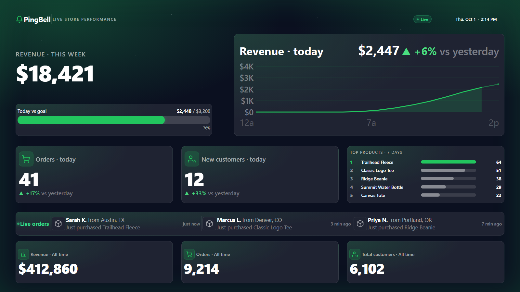Click the Trailhead Fleece green sales bar

point(448,162)
